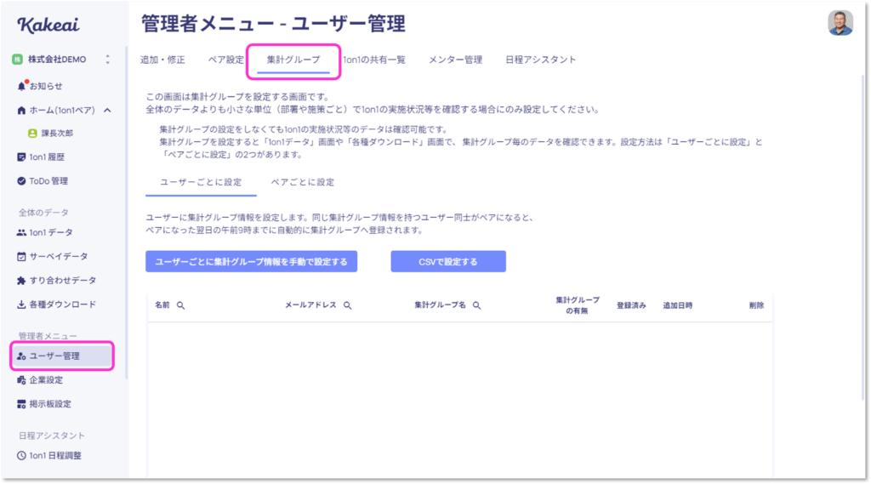Search by 名前 using its magnifier icon
The height and width of the screenshot is (484, 871).
tap(180, 305)
